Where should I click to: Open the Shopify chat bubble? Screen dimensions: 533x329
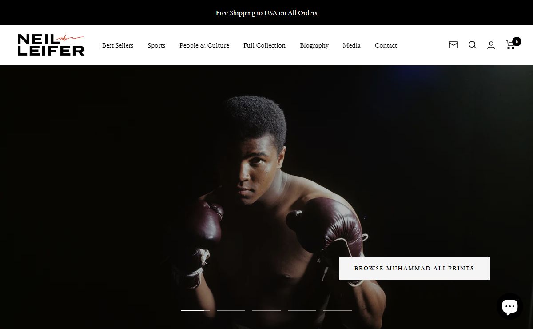pyautogui.click(x=509, y=306)
